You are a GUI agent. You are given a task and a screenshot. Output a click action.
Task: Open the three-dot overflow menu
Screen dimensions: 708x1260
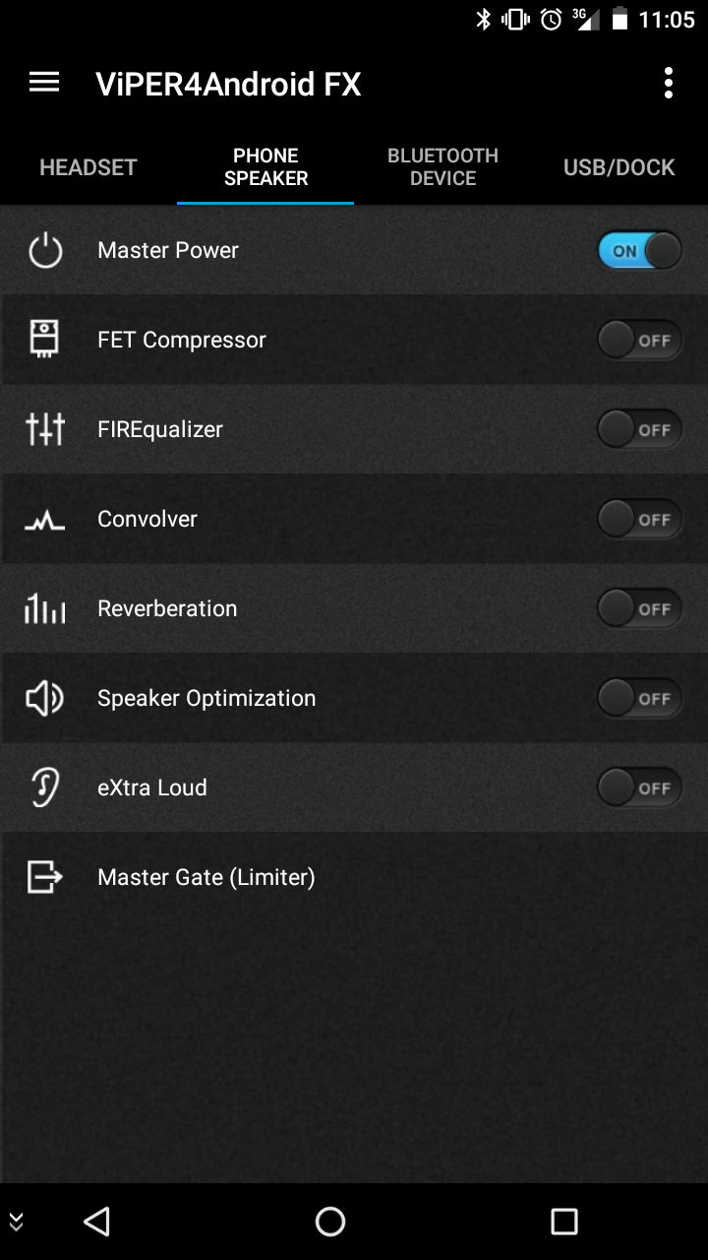tap(669, 83)
